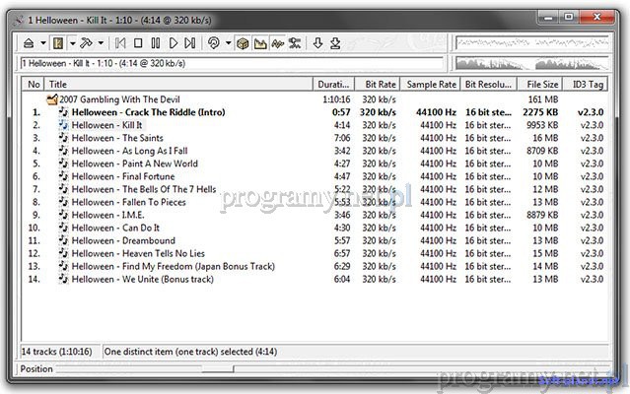Skip to the next track
This screenshot has height=394, width=630.
pyautogui.click(x=191, y=43)
